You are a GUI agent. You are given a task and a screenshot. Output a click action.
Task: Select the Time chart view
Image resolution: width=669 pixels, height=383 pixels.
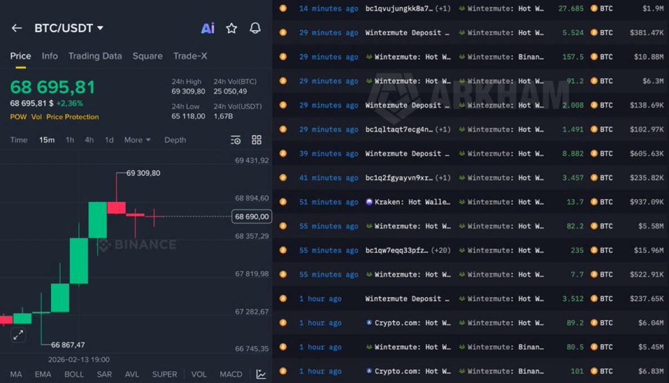click(x=19, y=140)
